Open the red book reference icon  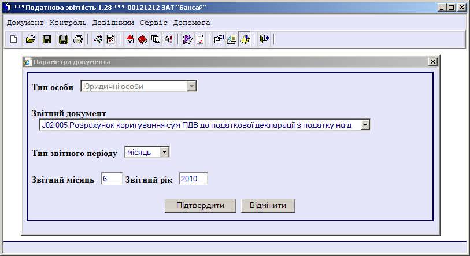pyautogui.click(x=143, y=39)
